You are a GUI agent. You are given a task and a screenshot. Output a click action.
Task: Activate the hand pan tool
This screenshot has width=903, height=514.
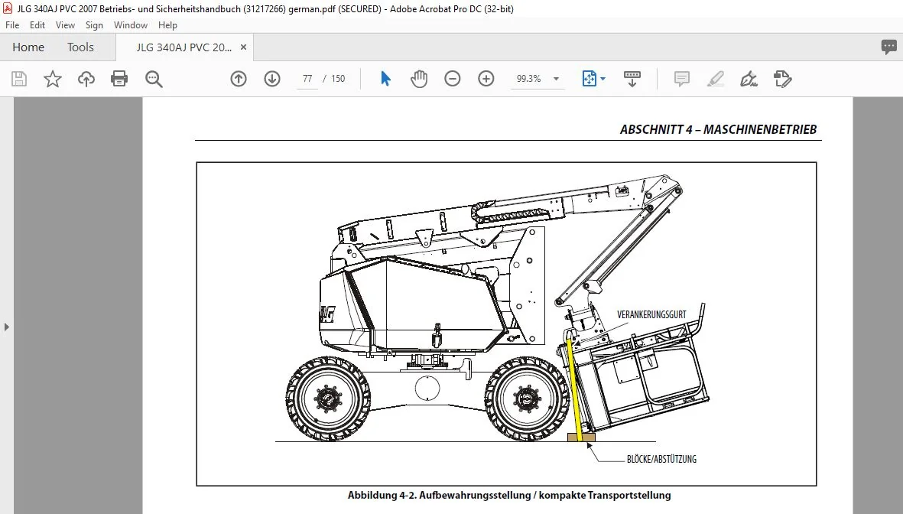click(x=419, y=79)
